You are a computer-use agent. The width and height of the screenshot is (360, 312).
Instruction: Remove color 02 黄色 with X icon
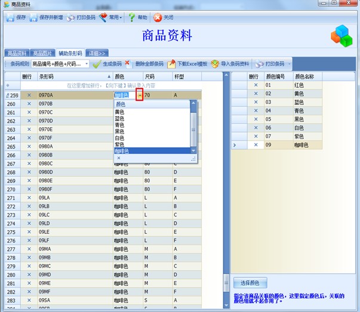(x=256, y=94)
